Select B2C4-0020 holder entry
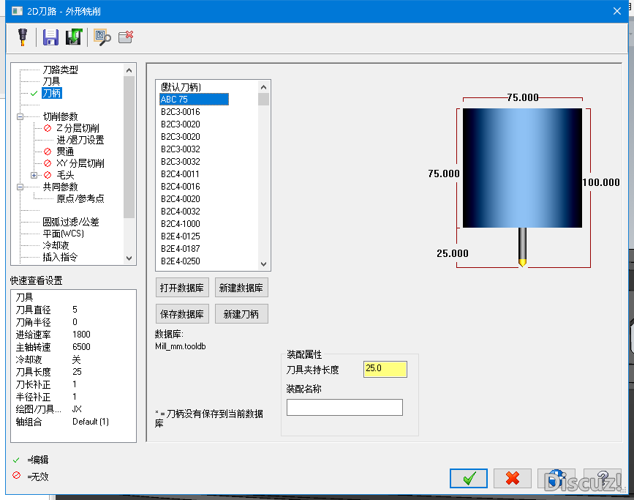The width and height of the screenshot is (634, 500). click(181, 199)
